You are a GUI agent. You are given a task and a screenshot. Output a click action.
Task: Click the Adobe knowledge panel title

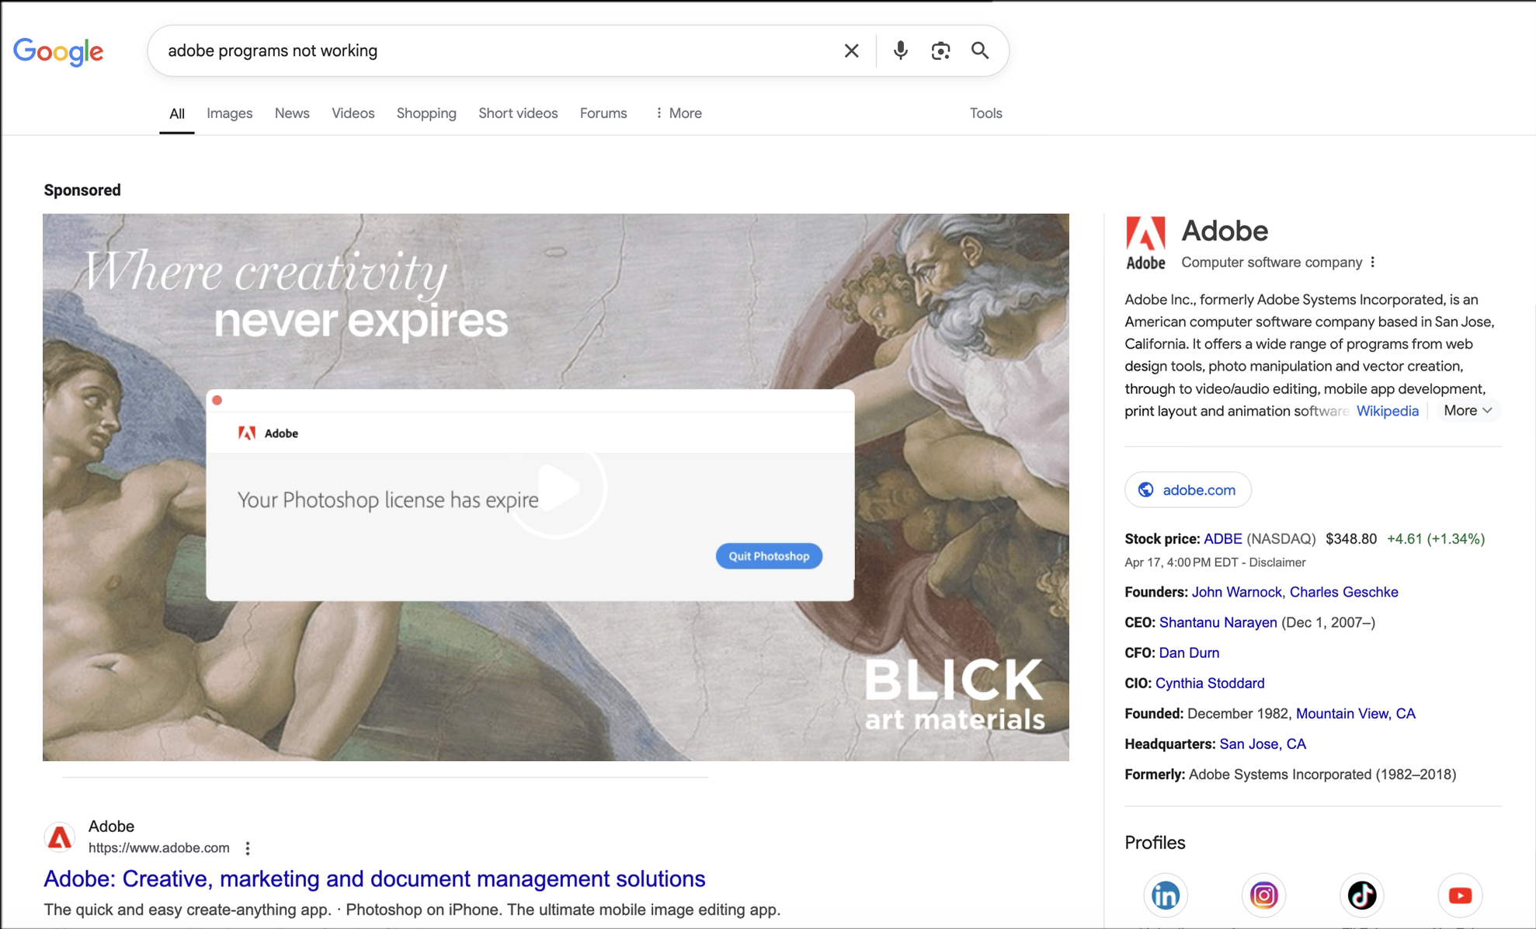(1225, 231)
